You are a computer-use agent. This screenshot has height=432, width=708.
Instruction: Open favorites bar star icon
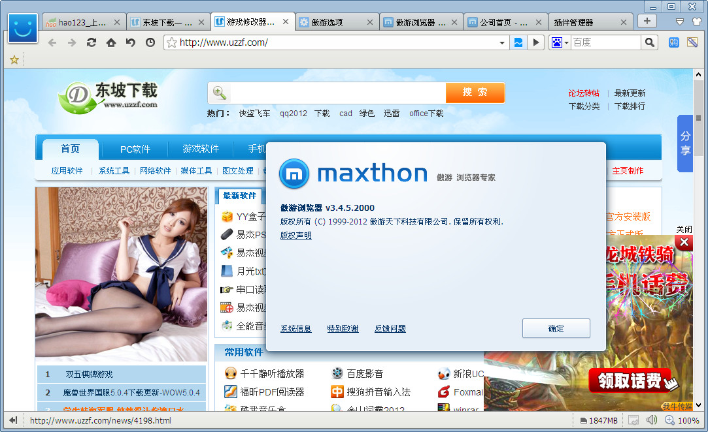pos(14,59)
